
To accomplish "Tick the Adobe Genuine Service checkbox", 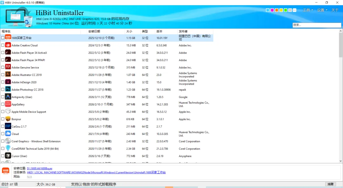I will 3,67.
